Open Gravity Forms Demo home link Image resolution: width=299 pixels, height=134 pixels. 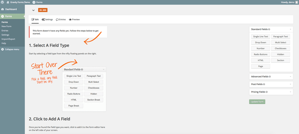[x=18, y=2]
